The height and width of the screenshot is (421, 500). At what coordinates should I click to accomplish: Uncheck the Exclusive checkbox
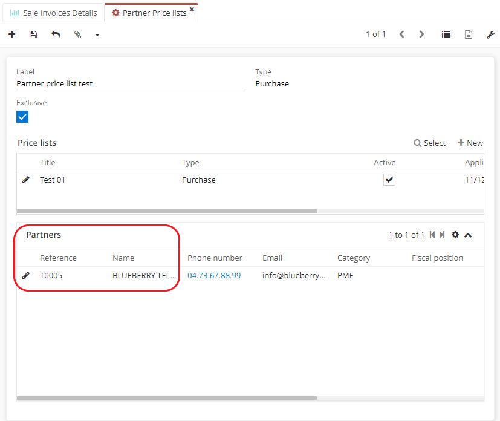tap(22, 117)
